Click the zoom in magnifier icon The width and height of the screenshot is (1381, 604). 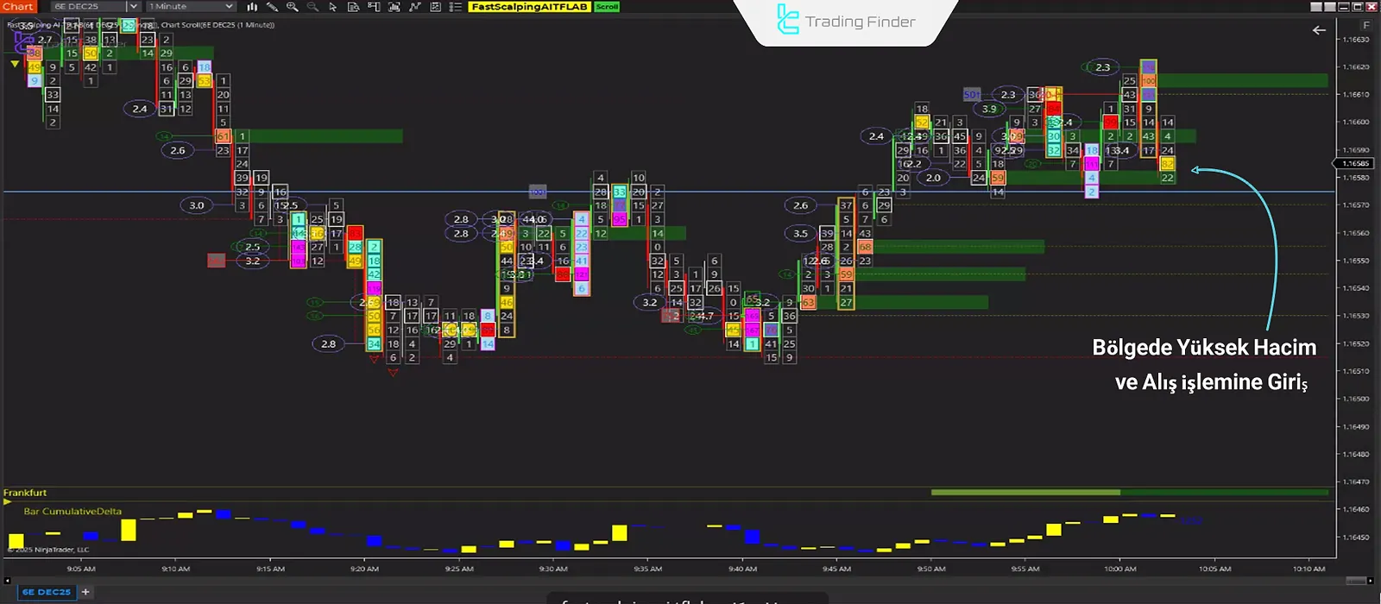[293, 7]
